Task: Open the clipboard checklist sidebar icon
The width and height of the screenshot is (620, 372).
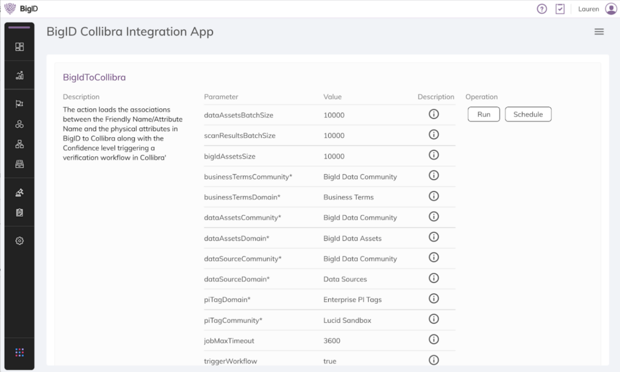Action: point(19,212)
